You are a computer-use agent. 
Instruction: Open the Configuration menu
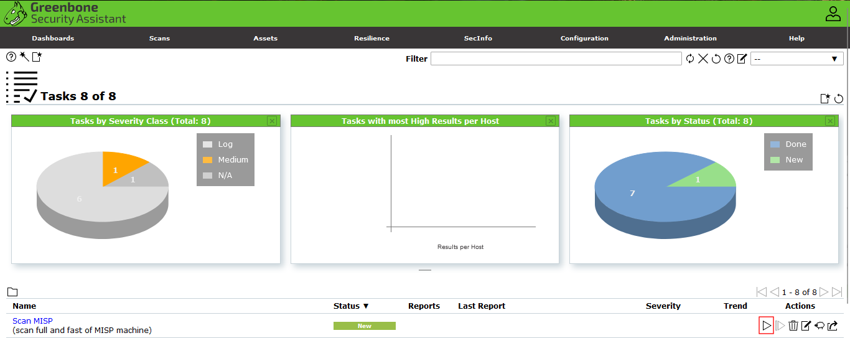coord(584,38)
